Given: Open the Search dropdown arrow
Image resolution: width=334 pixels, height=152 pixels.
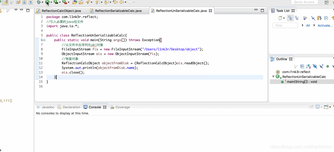Looking at the screenshot, I should (92, 2).
